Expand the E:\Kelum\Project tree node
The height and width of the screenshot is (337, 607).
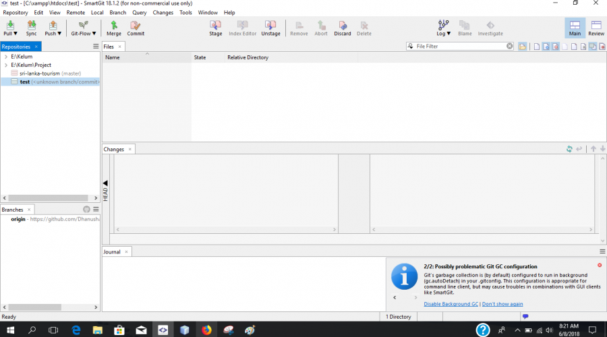(5, 65)
